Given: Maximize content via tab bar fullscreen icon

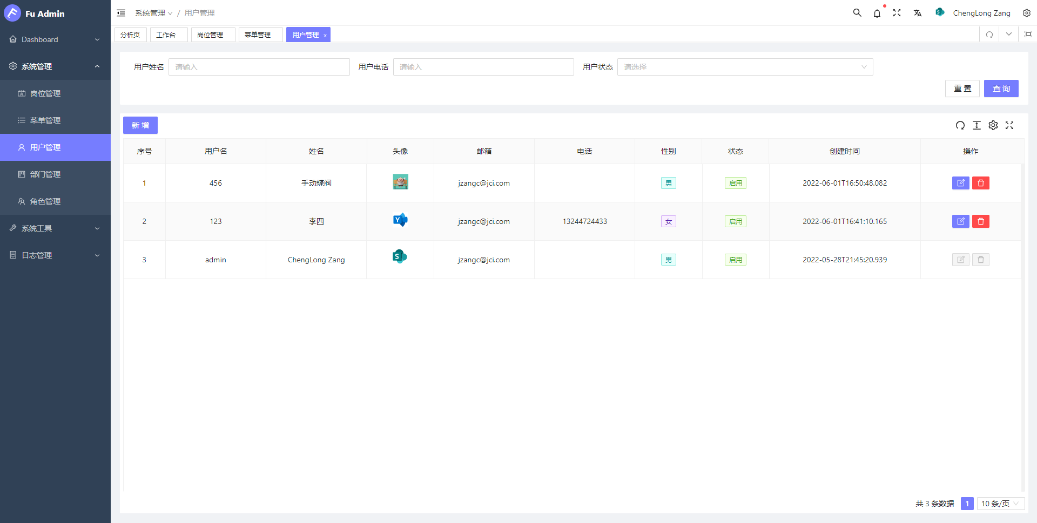Looking at the screenshot, I should coord(1028,35).
